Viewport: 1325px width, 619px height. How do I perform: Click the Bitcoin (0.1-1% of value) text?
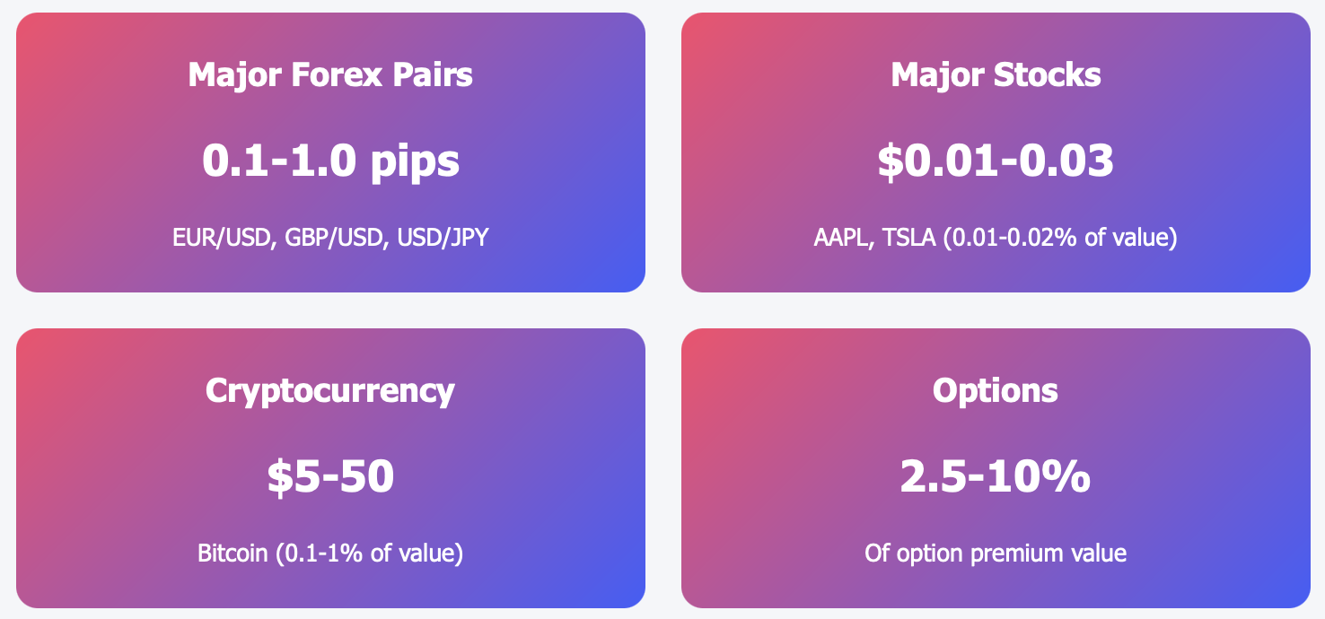(x=330, y=553)
